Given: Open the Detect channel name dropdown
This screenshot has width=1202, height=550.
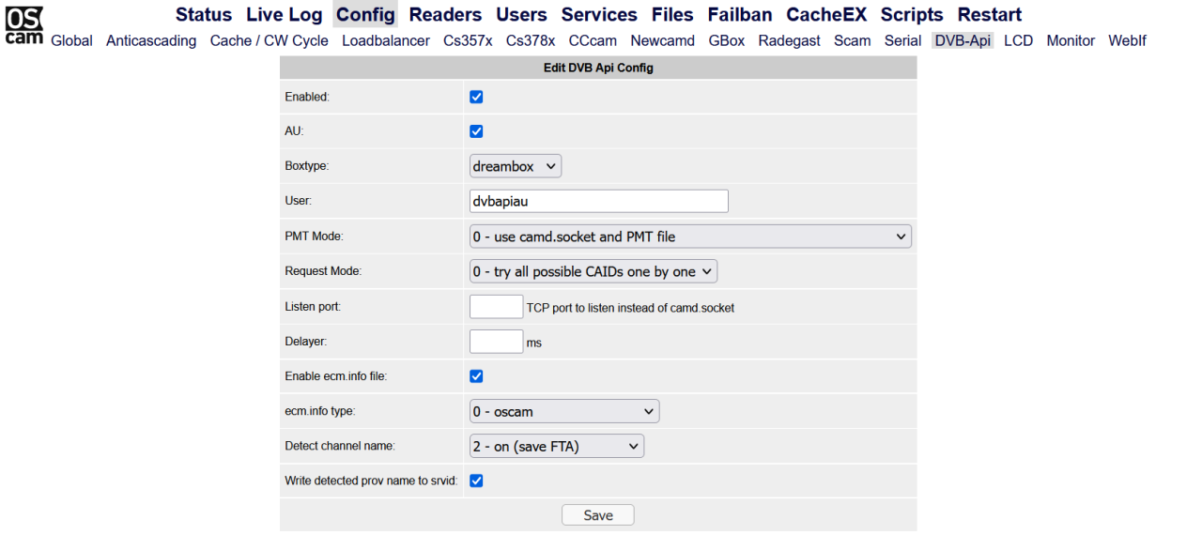Looking at the screenshot, I should point(557,446).
